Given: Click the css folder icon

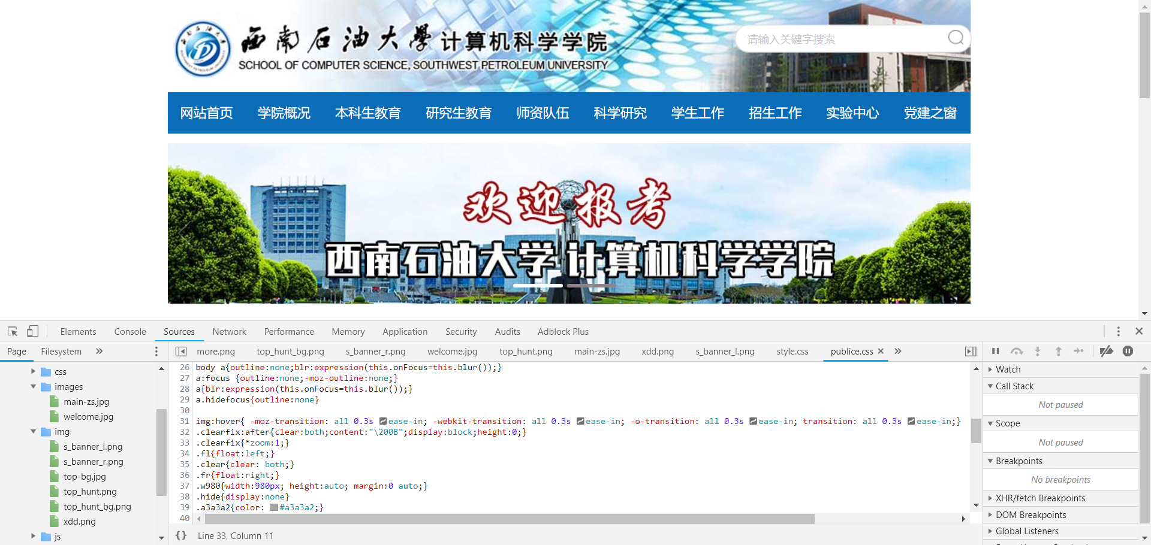Looking at the screenshot, I should point(46,372).
